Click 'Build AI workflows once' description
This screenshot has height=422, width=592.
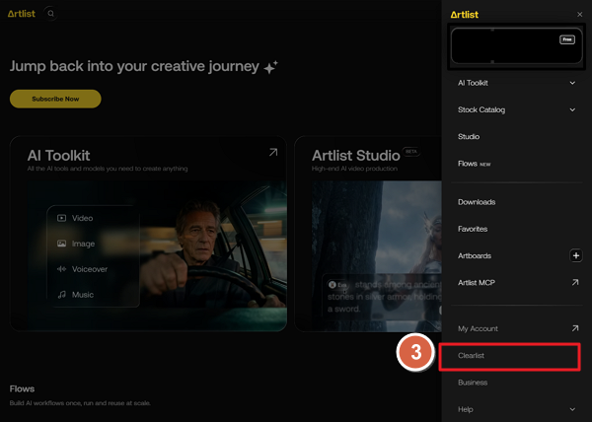pyautogui.click(x=80, y=403)
